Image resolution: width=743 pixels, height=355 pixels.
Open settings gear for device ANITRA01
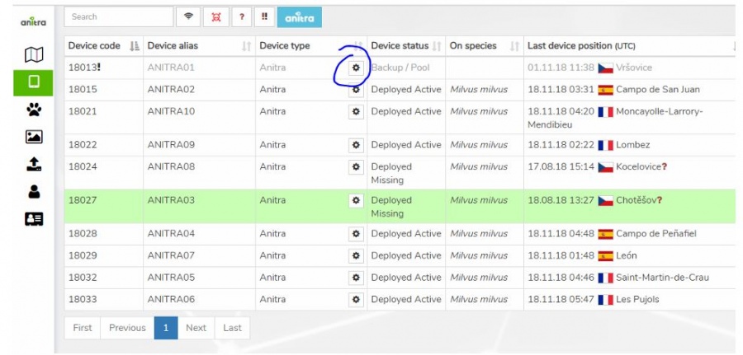[357, 68]
